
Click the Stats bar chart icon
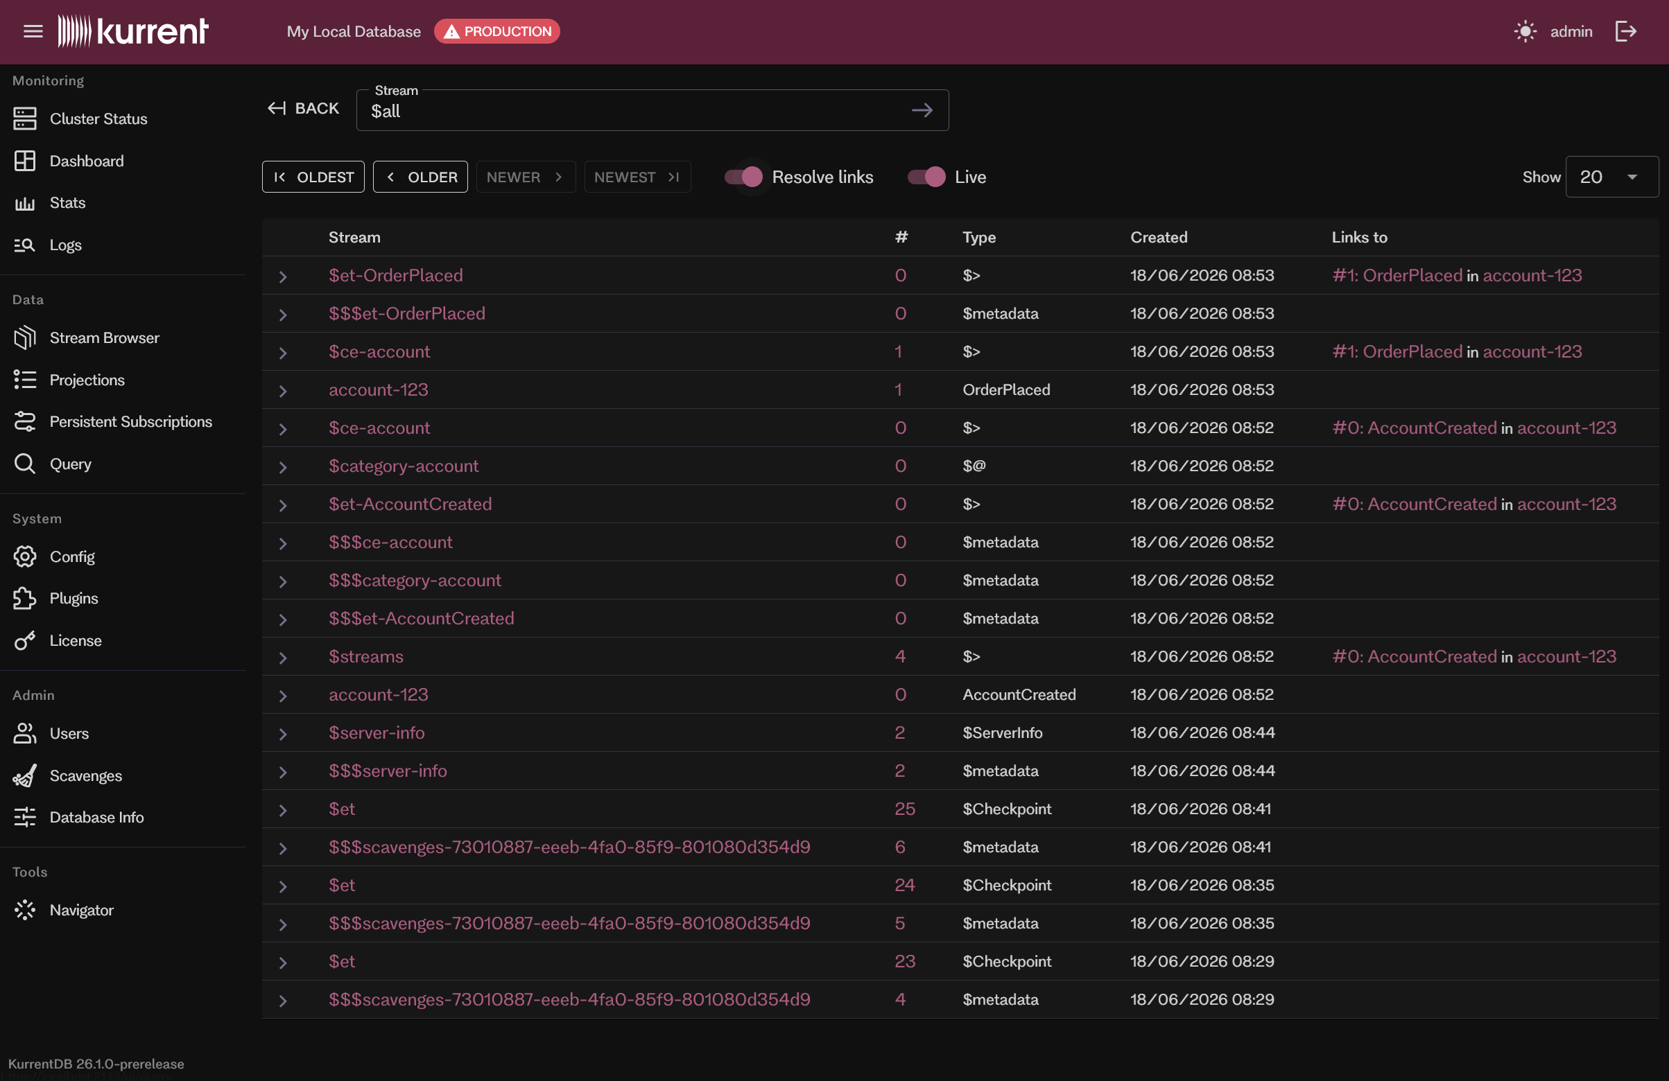tap(24, 203)
